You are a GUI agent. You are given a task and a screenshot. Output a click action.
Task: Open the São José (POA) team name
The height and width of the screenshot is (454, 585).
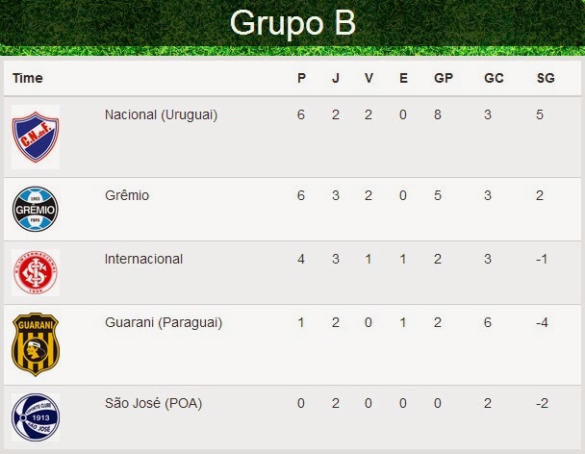[x=153, y=403]
